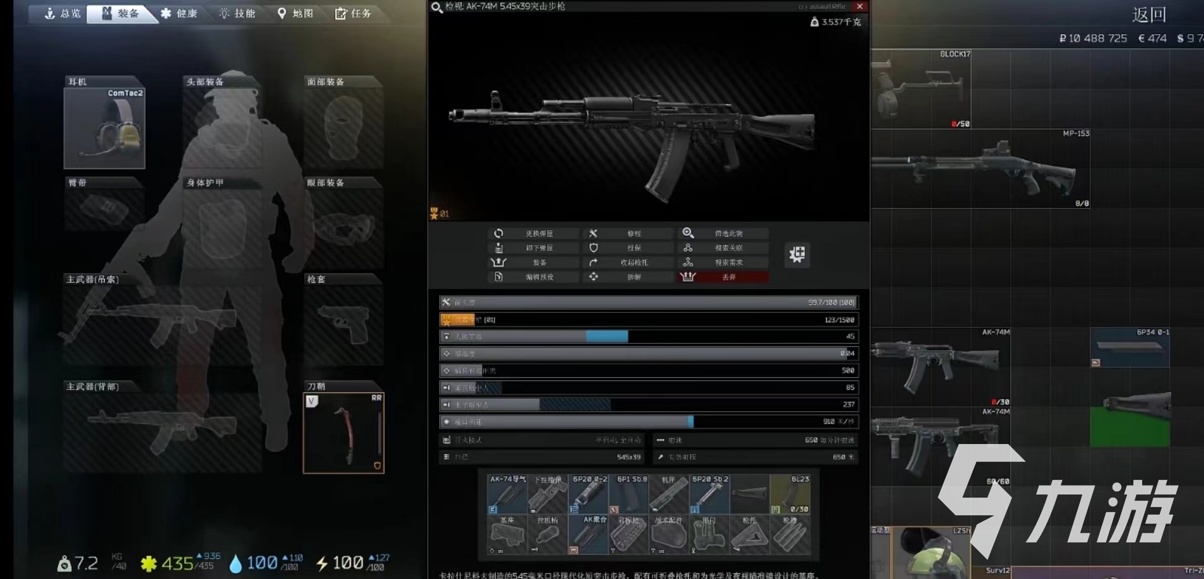Open the 任务 tasks tab

pyautogui.click(x=353, y=13)
